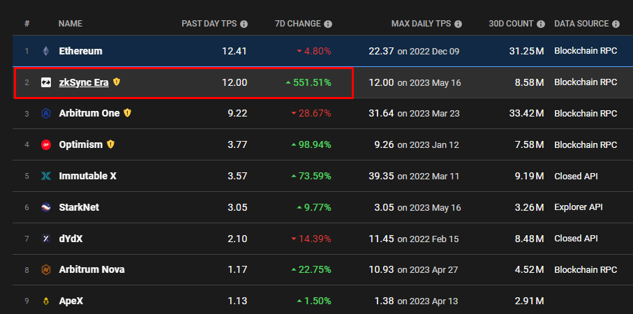Click the Immutable X logo icon
This screenshot has height=314, width=633.
tap(46, 176)
